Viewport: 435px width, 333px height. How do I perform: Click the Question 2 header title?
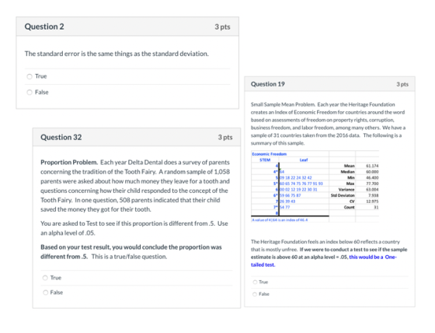click(44, 26)
